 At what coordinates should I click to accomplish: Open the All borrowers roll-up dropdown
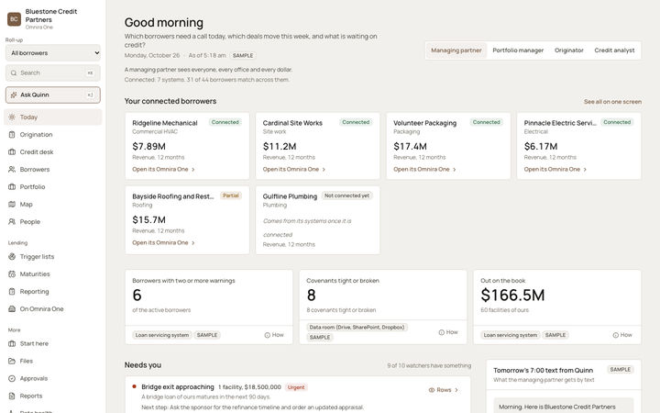[53, 52]
